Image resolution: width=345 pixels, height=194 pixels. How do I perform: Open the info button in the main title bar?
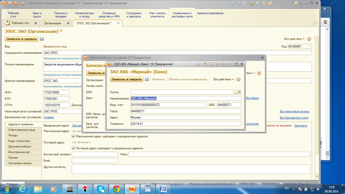[296, 3]
